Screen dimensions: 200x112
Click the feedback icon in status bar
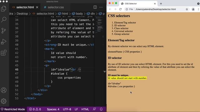coord(94,109)
